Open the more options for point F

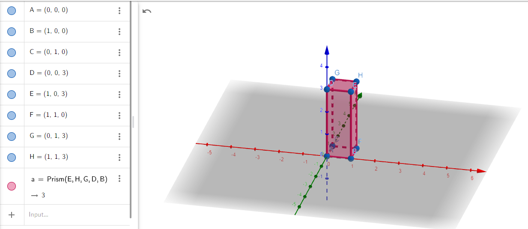point(119,116)
